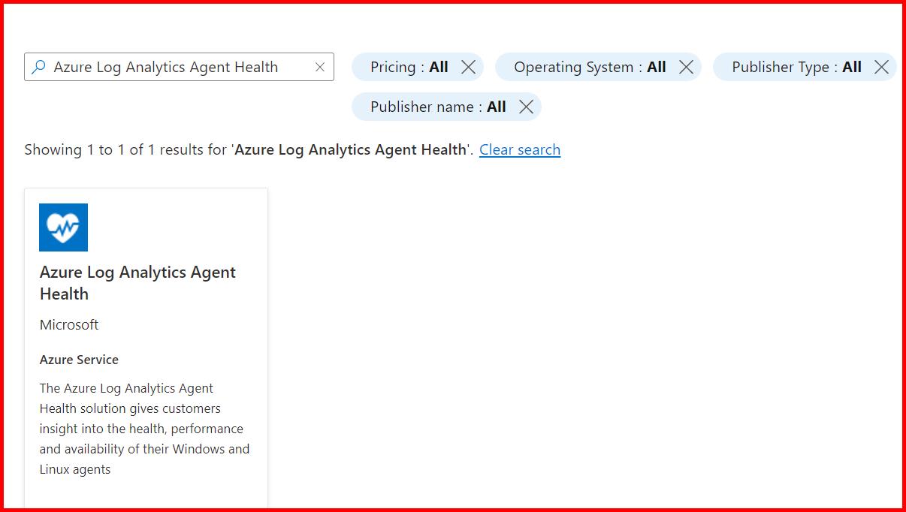Viewport: 906px width, 512px height.
Task: Click the Microsoft publisher text on card
Action: coord(69,324)
